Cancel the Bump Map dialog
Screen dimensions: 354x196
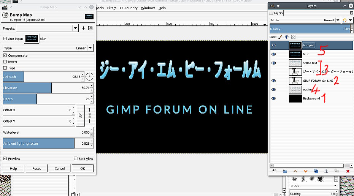point(60,169)
